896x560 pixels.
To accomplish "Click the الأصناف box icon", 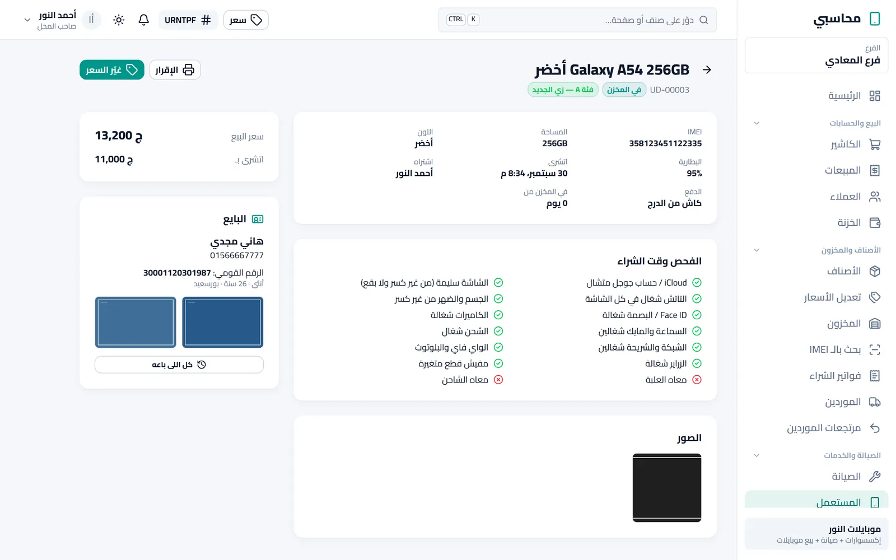I will 875,271.
